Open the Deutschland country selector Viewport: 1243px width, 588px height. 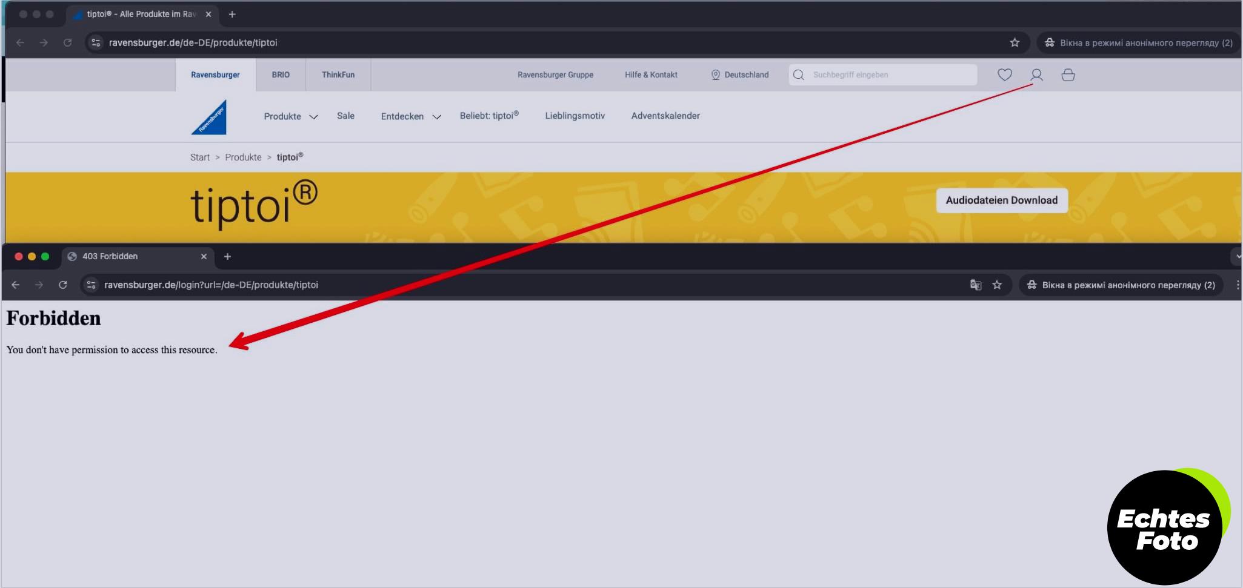[x=740, y=74]
